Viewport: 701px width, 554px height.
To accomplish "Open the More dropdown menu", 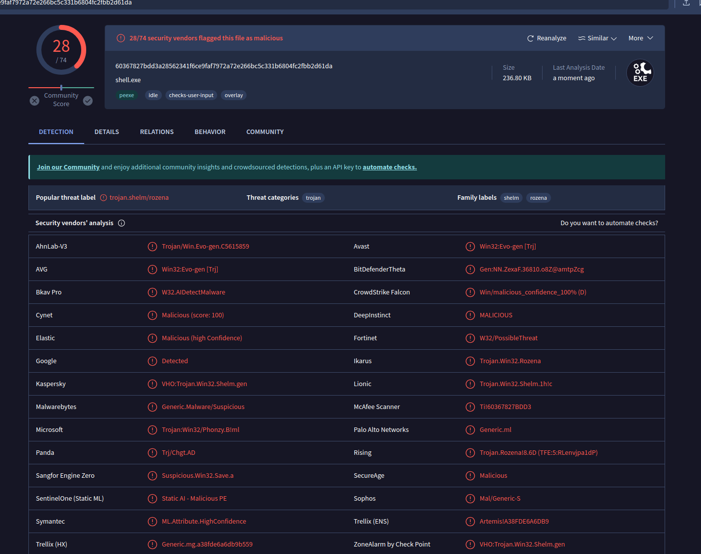I will [x=640, y=38].
